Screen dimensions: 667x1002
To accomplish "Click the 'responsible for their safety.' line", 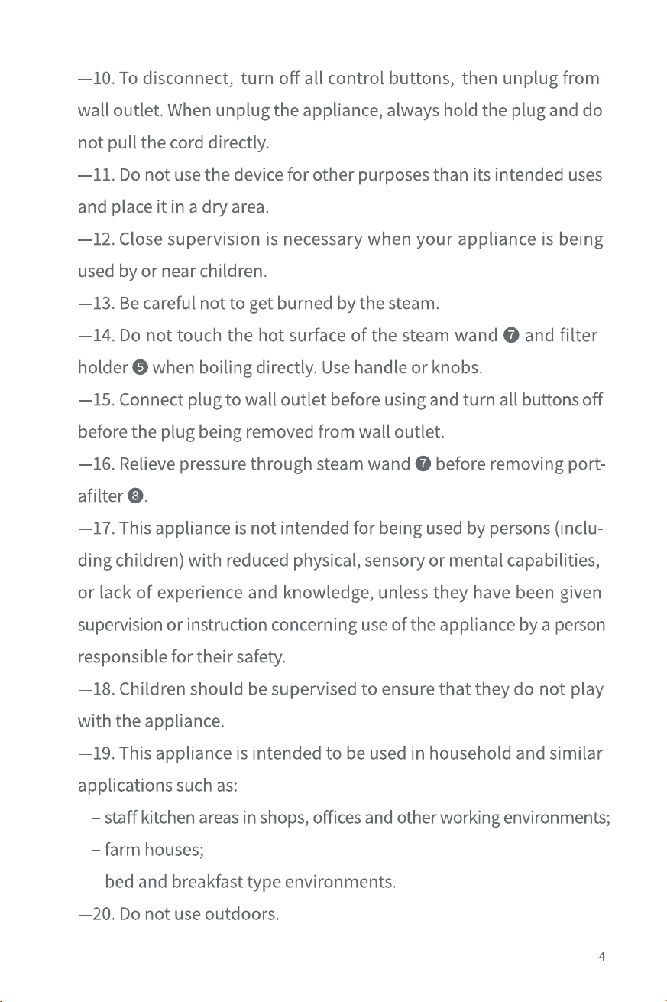I will tap(183, 657).
